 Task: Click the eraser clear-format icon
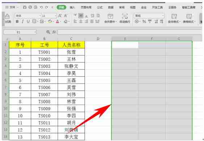pyautogui.click(x=66, y=21)
